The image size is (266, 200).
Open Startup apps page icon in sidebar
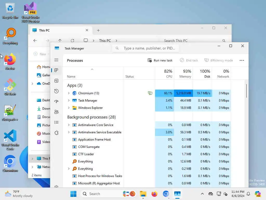pos(56,102)
